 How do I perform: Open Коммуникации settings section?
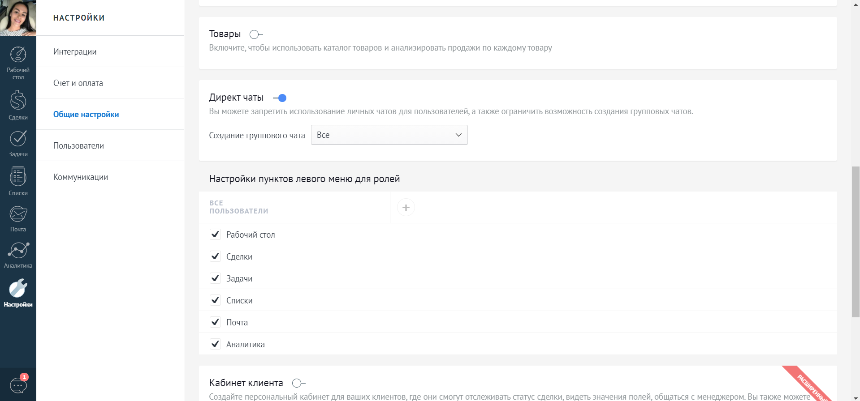point(81,177)
